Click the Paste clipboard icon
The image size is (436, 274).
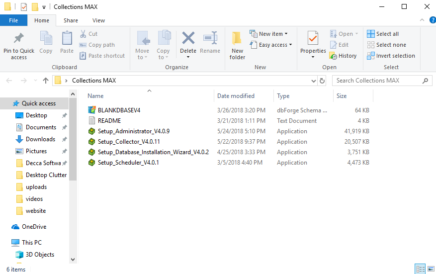(x=67, y=38)
